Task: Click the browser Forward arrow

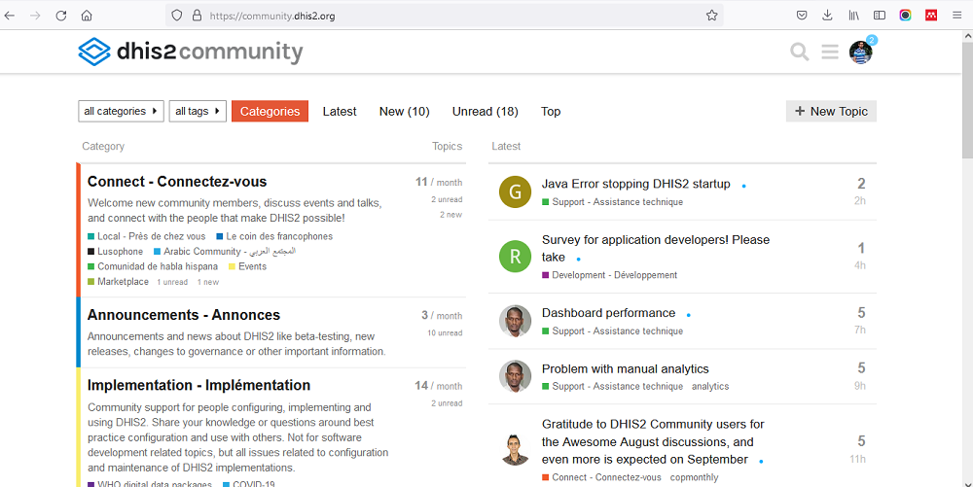Action: click(35, 16)
